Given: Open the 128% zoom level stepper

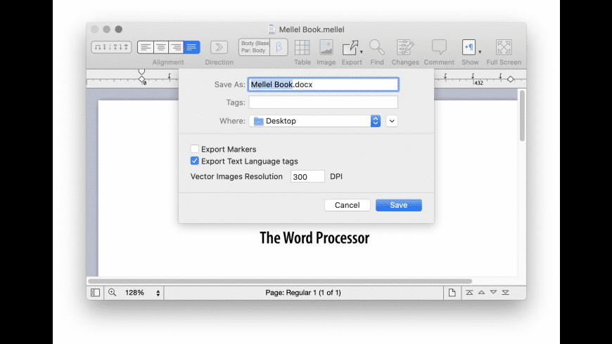Looking at the screenshot, I should (x=158, y=293).
